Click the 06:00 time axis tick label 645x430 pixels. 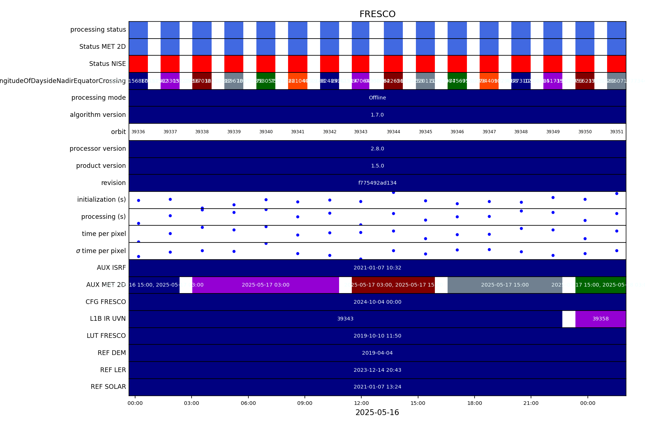tap(248, 403)
